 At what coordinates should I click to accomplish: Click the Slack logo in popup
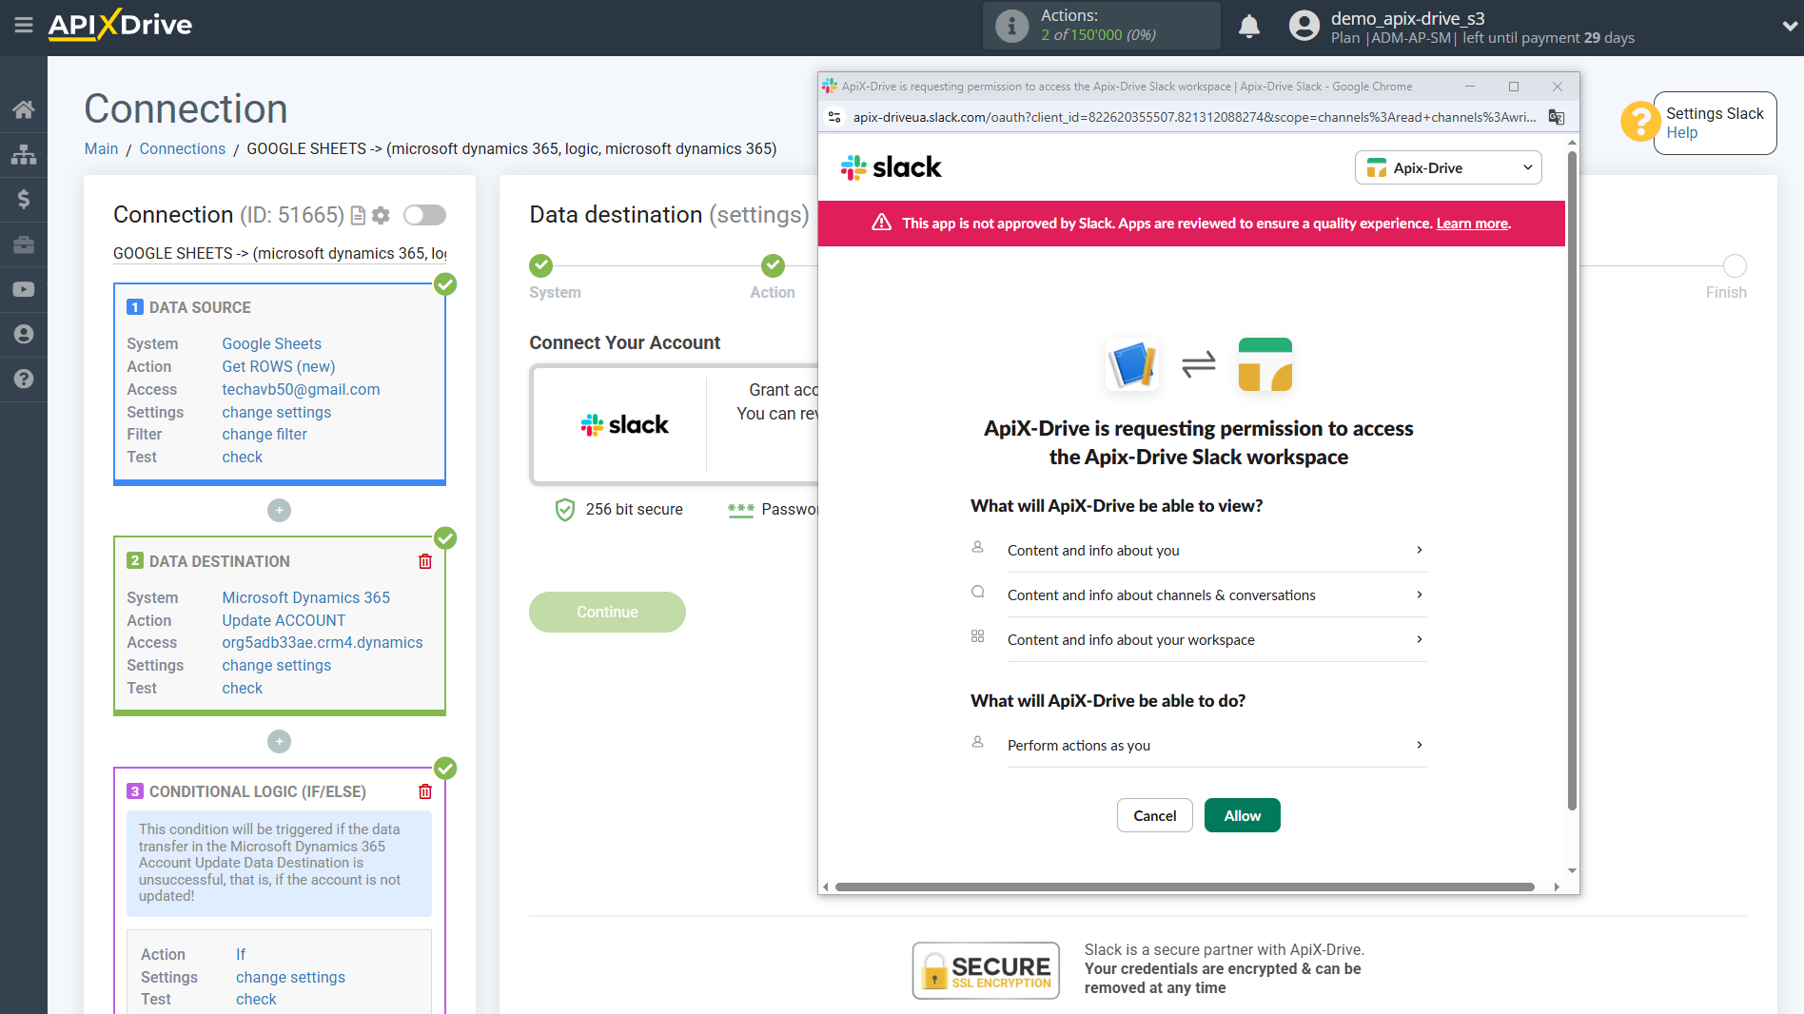pyautogui.click(x=891, y=167)
